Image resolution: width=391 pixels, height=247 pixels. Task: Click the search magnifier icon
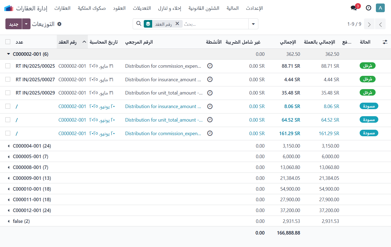click(139, 24)
